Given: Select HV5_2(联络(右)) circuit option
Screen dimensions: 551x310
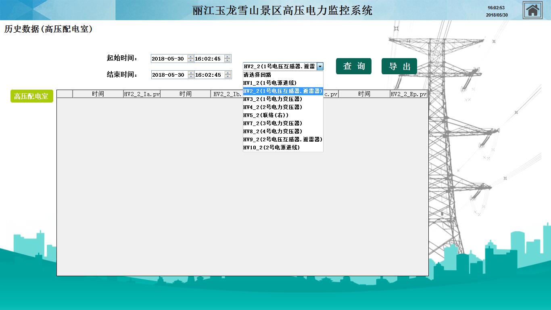Looking at the screenshot, I should pyautogui.click(x=265, y=115).
